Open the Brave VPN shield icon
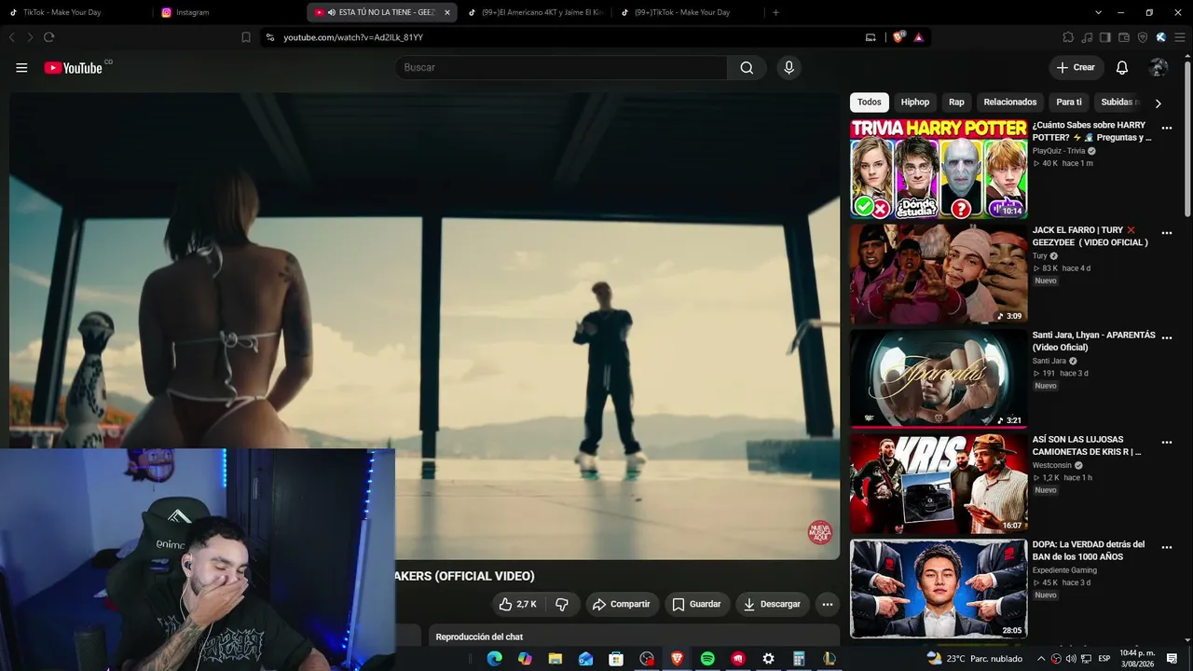Image resolution: width=1193 pixels, height=671 pixels. [x=1143, y=37]
